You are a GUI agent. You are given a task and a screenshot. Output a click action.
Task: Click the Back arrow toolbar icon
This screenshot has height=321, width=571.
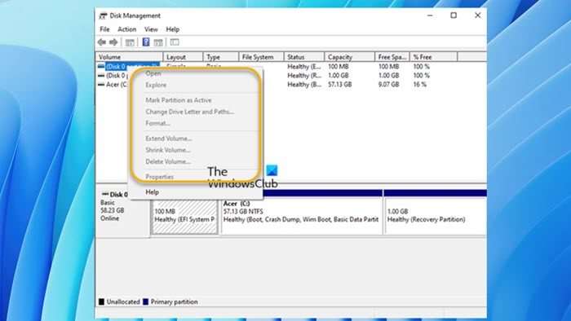click(x=102, y=42)
